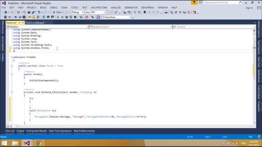Open the Output tab
The height and width of the screenshot is (147, 262).
point(20,131)
